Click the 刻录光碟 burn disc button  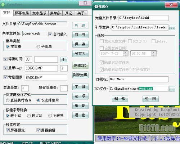[80, 75]
